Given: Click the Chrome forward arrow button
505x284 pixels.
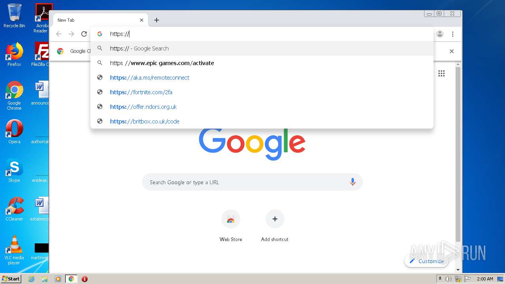Looking at the screenshot, I should [71, 34].
